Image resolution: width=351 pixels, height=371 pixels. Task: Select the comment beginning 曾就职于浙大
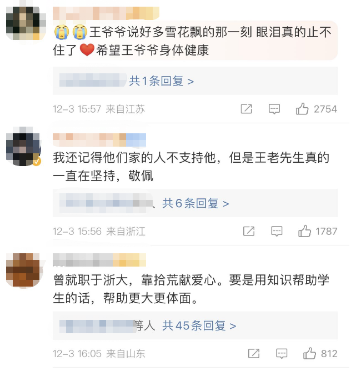pyautogui.click(x=191, y=289)
